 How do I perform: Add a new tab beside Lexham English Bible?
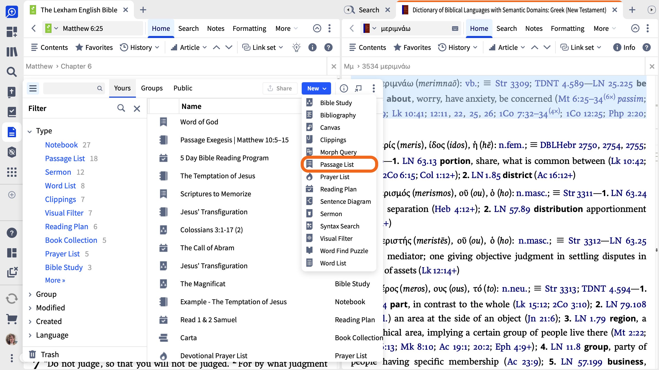(x=143, y=10)
